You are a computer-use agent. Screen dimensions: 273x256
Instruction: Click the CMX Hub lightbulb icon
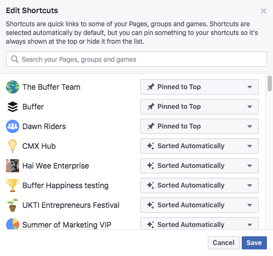13,146
